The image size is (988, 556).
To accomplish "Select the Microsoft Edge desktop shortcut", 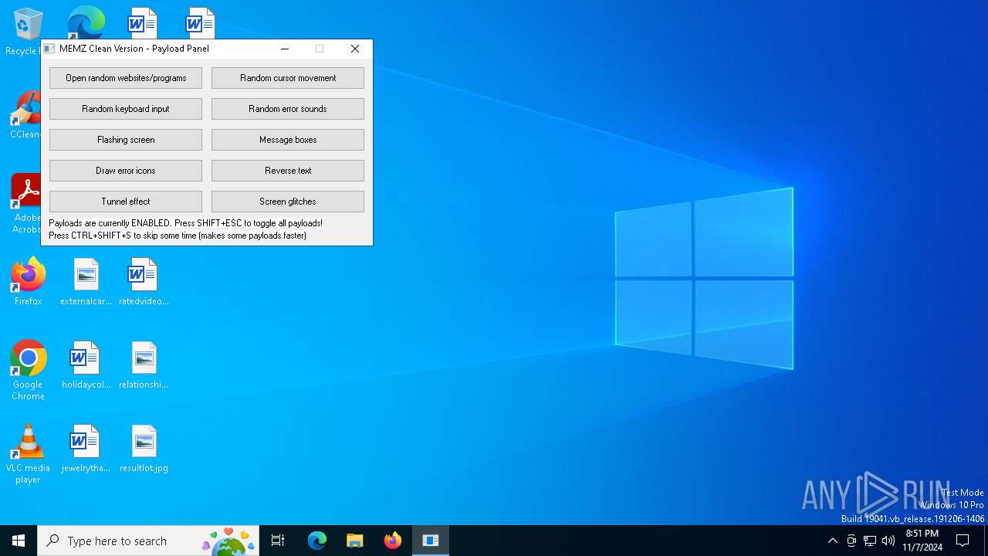I will [x=85, y=22].
